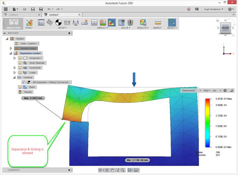Collapse the Separation contact study
The width and height of the screenshot is (238, 175).
(11, 53)
